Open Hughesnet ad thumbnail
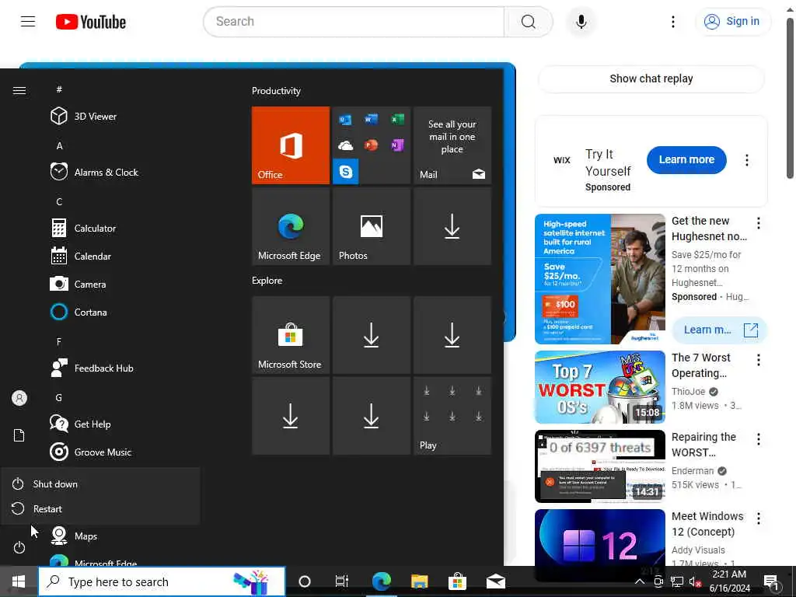Image resolution: width=796 pixels, height=597 pixels. 599,279
